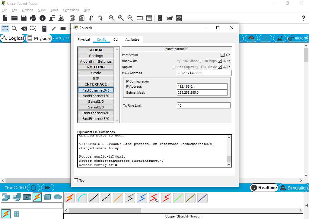Open RIP routing configuration
Screen dimensions: 309x219
coord(96,79)
